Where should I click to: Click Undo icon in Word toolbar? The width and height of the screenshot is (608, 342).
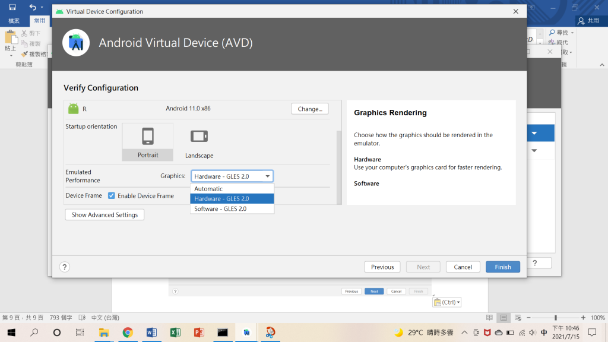point(33,7)
